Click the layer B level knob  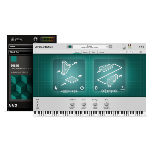click(123, 88)
